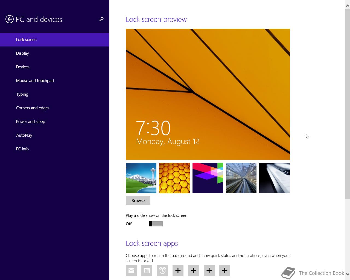
Task: Open Corners and edges settings
Action: [55, 108]
